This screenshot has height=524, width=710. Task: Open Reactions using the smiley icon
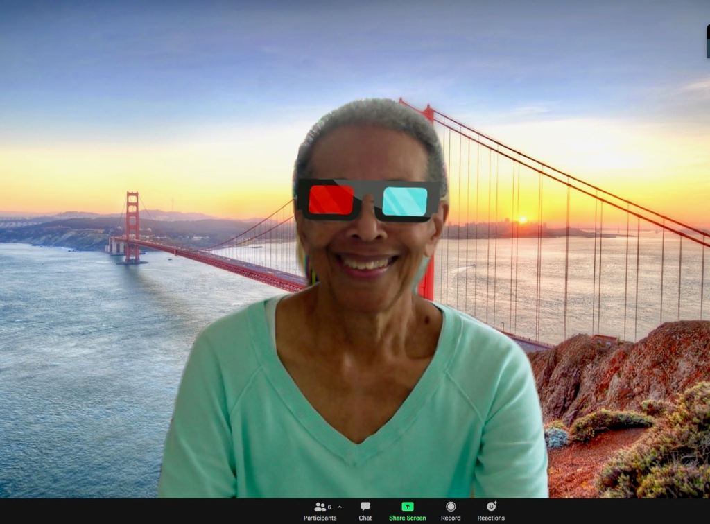coord(491,507)
